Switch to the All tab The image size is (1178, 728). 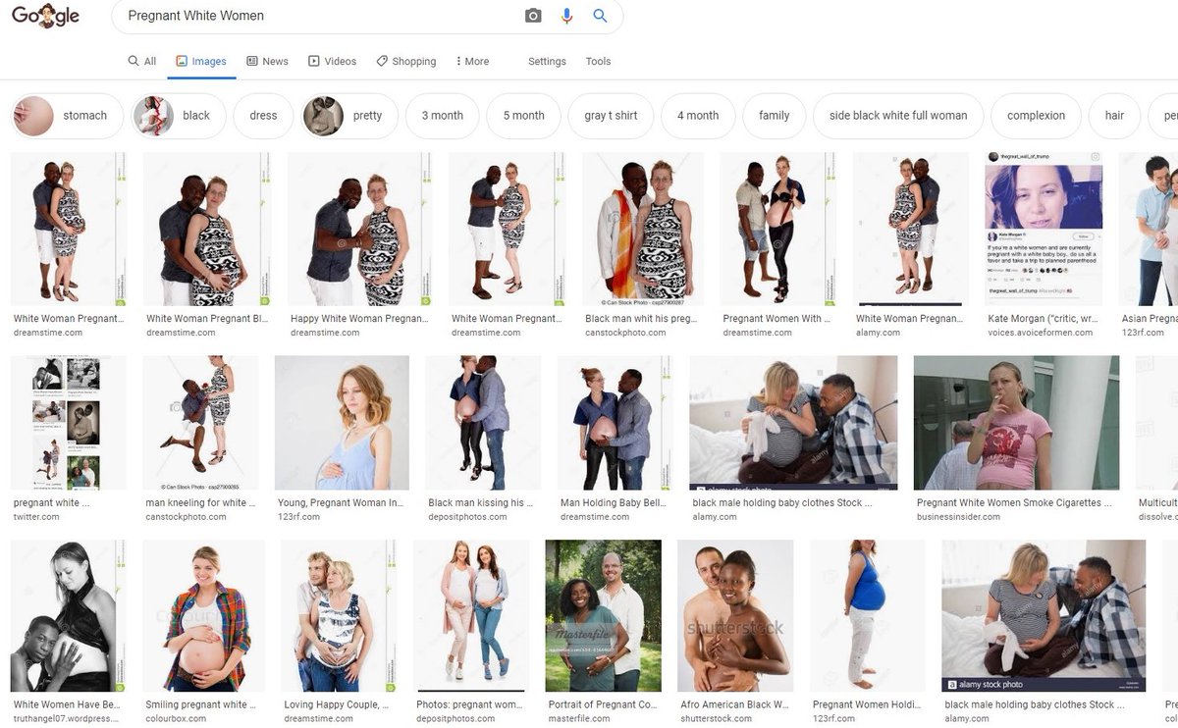click(x=142, y=61)
